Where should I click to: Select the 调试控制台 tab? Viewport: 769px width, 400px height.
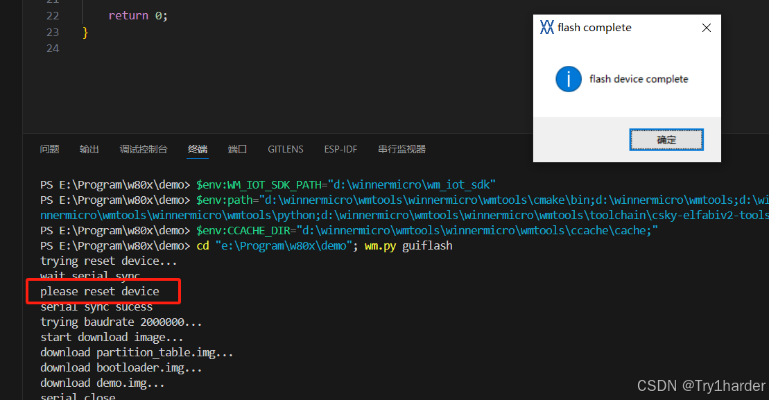click(x=144, y=148)
